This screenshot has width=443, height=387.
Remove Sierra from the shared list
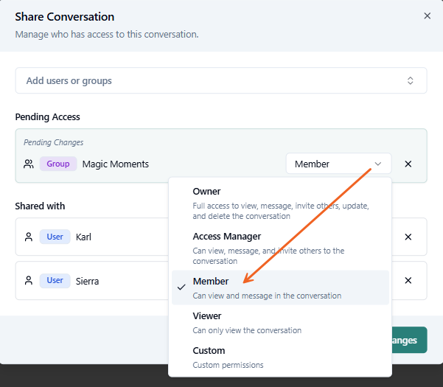click(x=408, y=281)
